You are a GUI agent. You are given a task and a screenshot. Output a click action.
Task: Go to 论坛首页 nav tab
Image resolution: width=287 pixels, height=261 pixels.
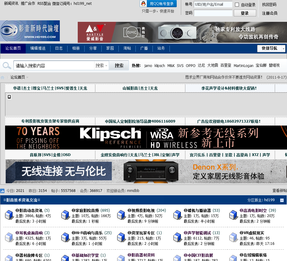click(13, 48)
